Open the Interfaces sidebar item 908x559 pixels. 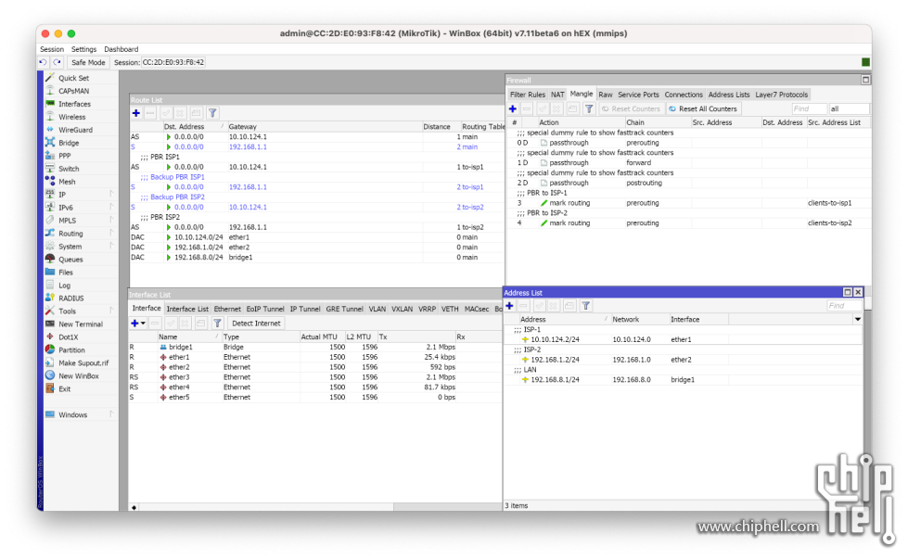(74, 104)
